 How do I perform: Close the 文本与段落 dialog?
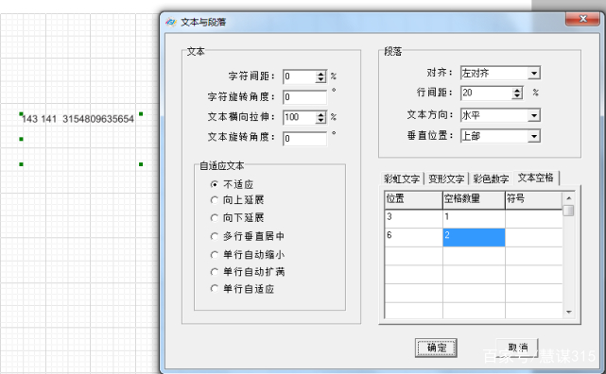click(582, 19)
